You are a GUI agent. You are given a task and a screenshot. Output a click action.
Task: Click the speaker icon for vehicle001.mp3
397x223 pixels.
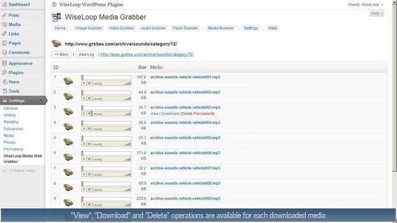[68, 81]
